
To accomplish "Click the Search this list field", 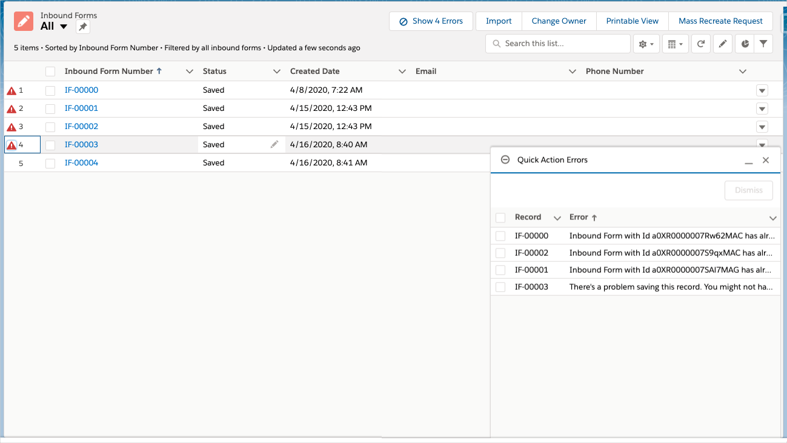I will (x=563, y=44).
